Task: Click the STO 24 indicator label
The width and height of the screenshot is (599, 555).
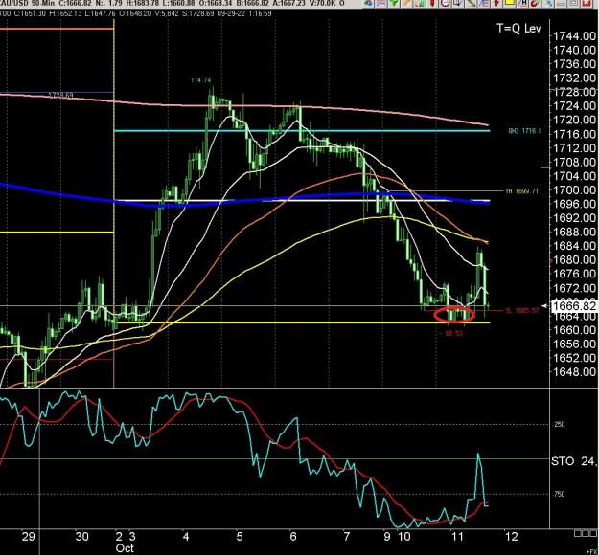Action: 574,461
